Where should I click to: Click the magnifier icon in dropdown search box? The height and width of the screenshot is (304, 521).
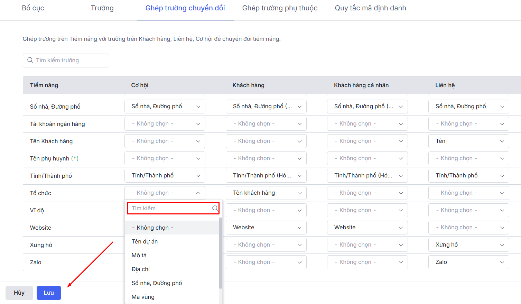pos(215,208)
